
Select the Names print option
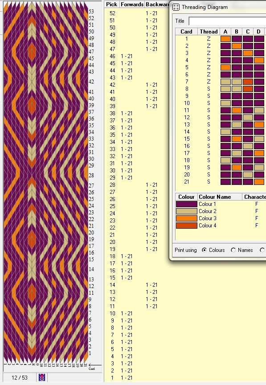tap(233, 250)
